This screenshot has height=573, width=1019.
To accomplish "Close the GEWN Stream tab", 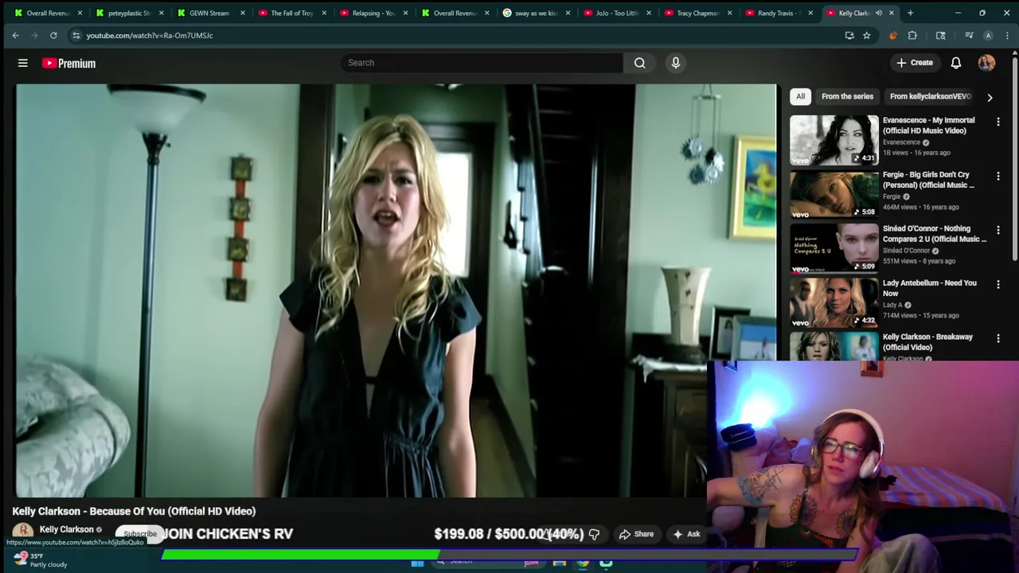I will tap(242, 13).
